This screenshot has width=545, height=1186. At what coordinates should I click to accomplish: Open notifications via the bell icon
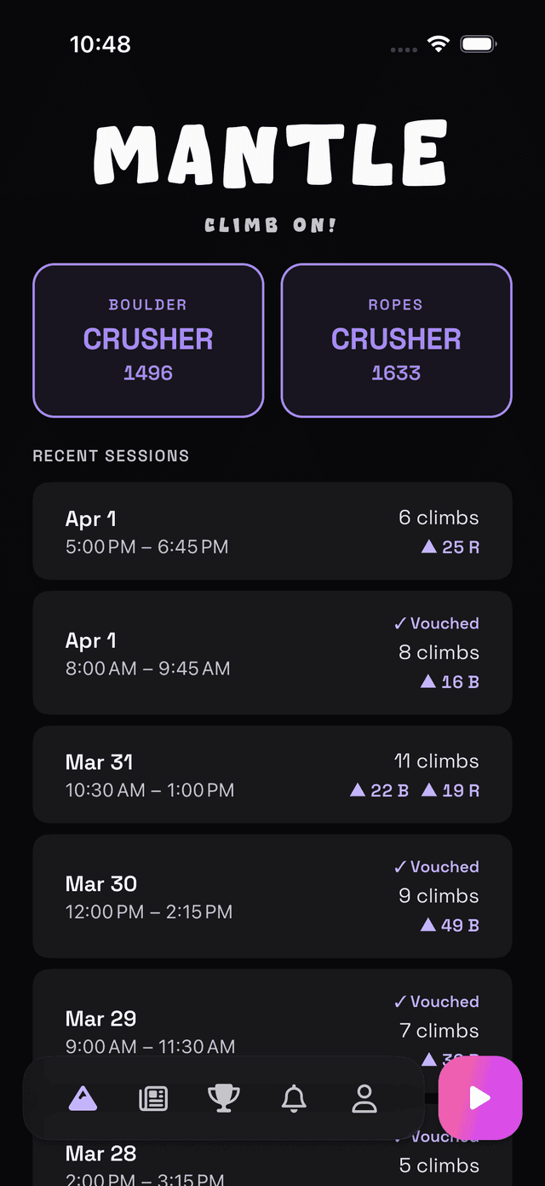click(x=294, y=1098)
